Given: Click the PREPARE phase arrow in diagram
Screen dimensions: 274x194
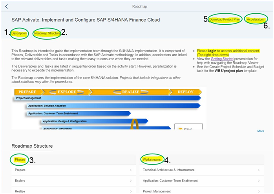Looking at the screenshot, I should pos(29,92).
